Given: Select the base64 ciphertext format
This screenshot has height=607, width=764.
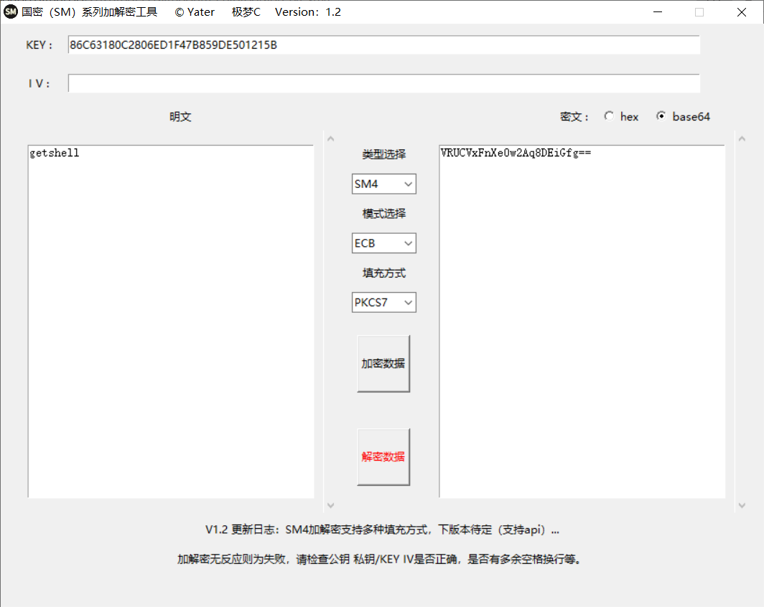Looking at the screenshot, I should pyautogui.click(x=661, y=116).
